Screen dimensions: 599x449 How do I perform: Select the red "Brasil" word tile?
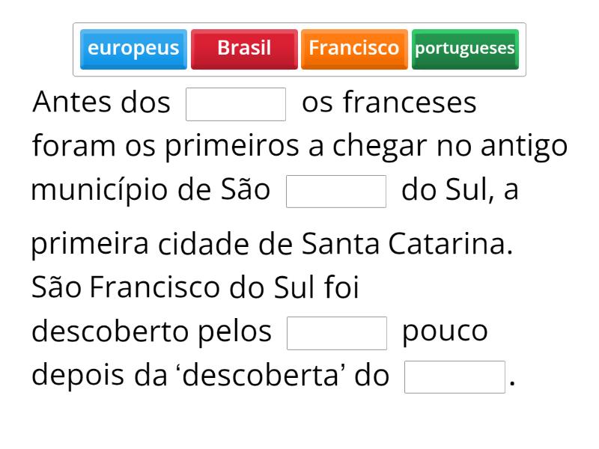click(x=244, y=49)
